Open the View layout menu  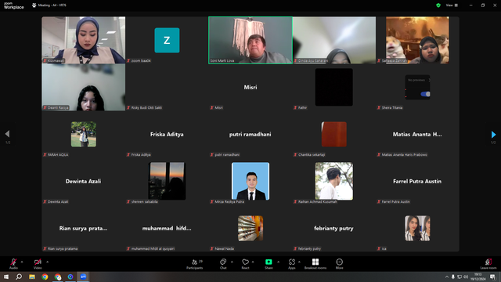coord(452,5)
